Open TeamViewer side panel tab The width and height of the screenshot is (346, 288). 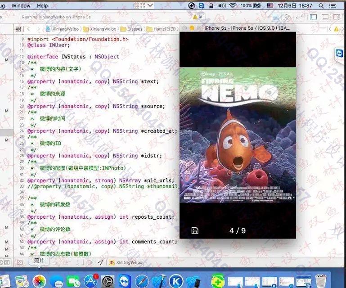(x=339, y=54)
